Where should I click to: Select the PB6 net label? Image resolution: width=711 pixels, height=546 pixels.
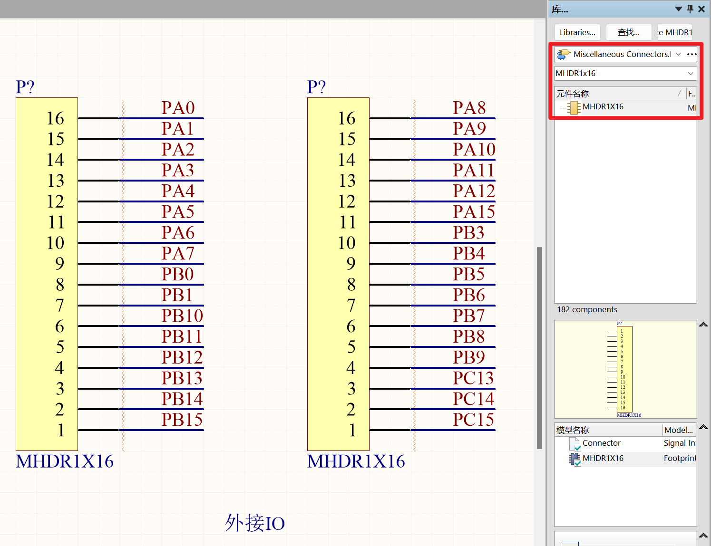(469, 295)
